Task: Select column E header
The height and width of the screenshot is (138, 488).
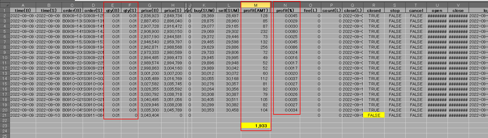Action: coord(112,5)
